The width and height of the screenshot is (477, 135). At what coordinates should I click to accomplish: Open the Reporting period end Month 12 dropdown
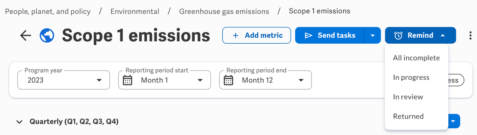point(266,80)
